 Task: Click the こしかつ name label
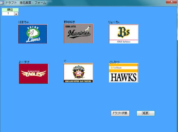point(114,62)
